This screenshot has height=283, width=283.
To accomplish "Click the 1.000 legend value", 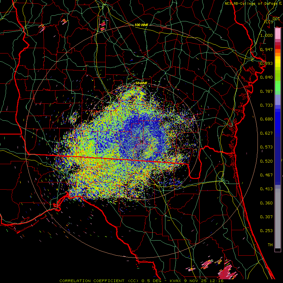I will (266, 35).
